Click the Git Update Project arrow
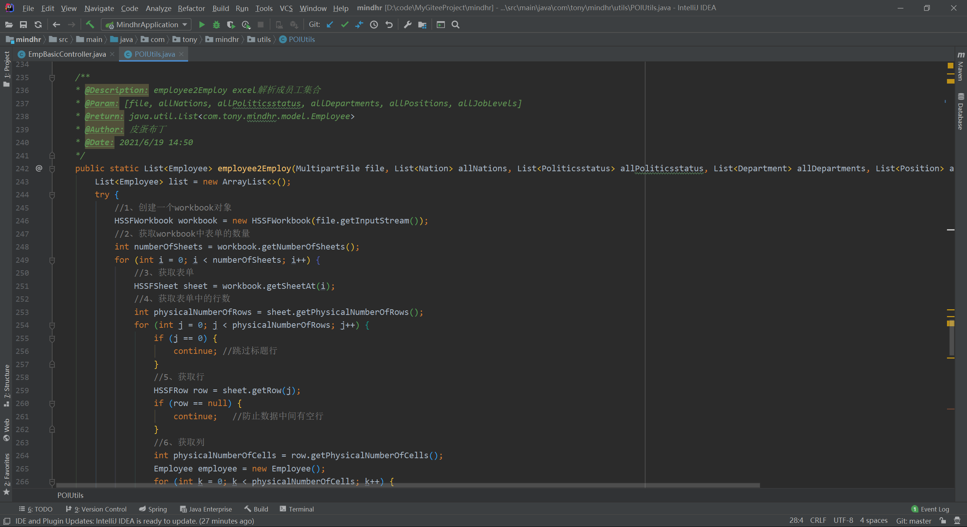The height and width of the screenshot is (527, 967). pos(330,25)
